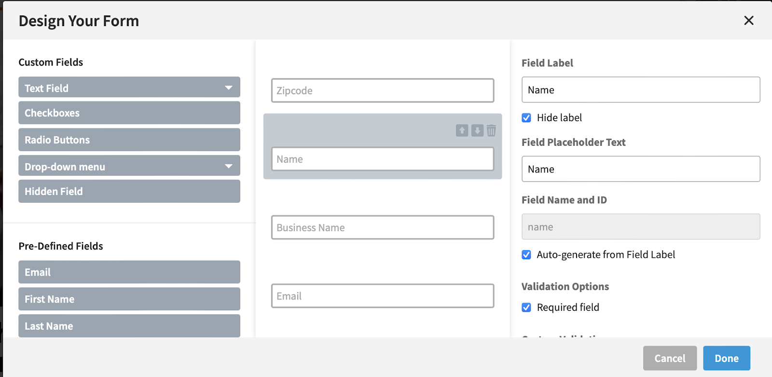Screen dimensions: 772x377
Task: Add a Hidden Field
Action: point(129,191)
